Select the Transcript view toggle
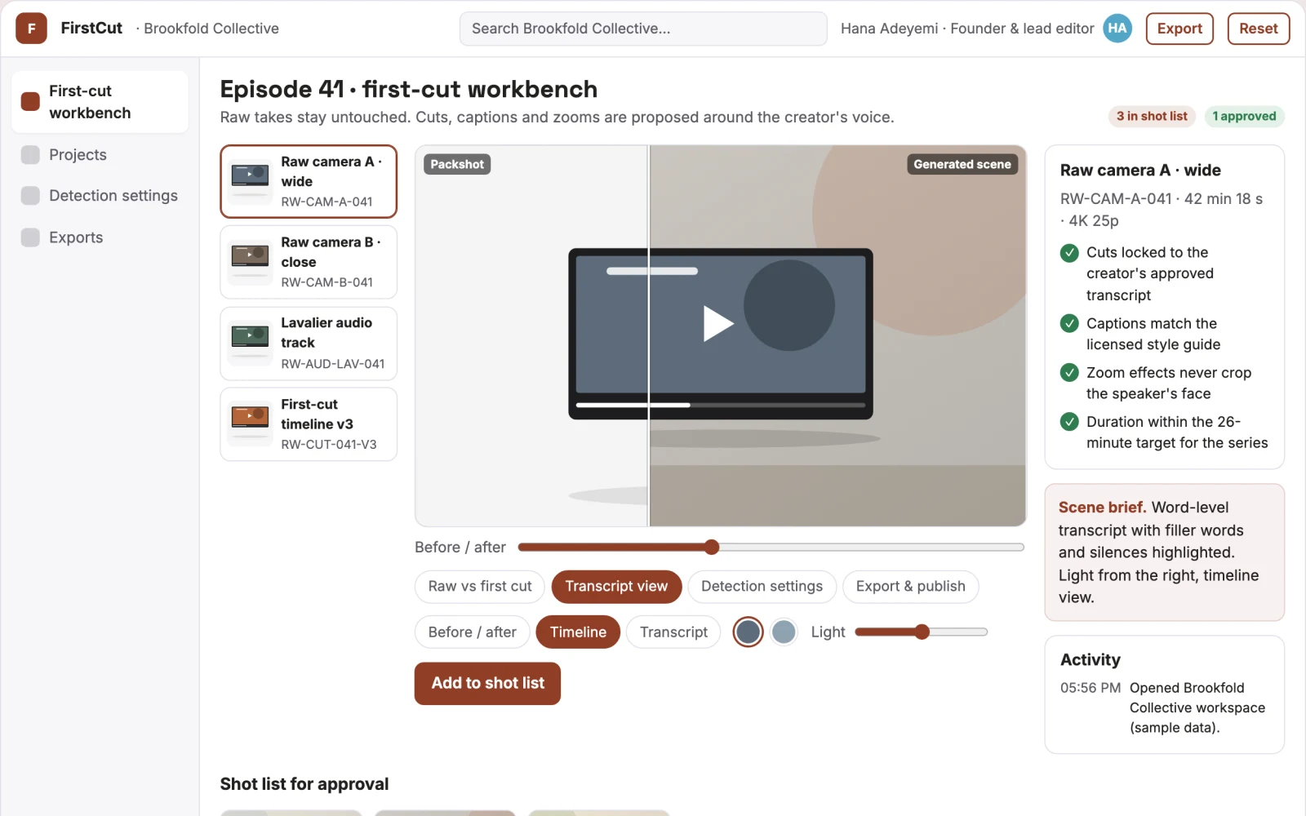The height and width of the screenshot is (816, 1306). [x=616, y=587]
